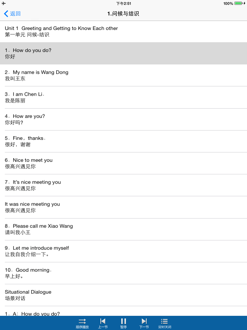Select sentence 'How do you do?'
This screenshot has height=330, width=247.
coord(123,53)
